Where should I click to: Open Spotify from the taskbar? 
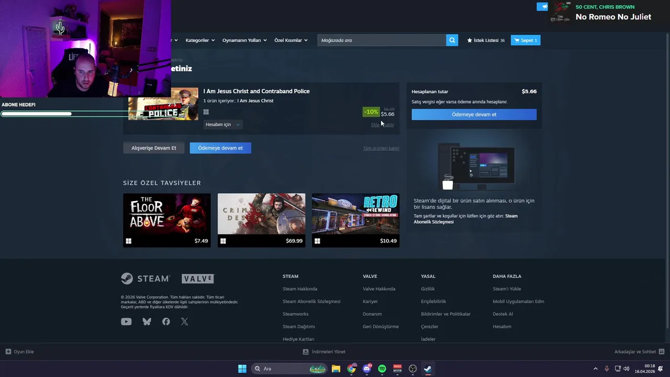(382, 369)
